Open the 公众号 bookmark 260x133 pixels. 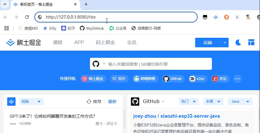point(118,28)
